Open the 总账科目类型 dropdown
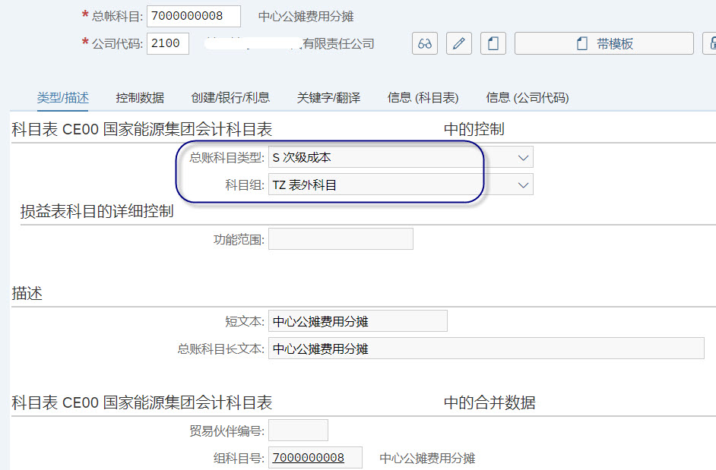716x470 pixels. pyautogui.click(x=522, y=156)
